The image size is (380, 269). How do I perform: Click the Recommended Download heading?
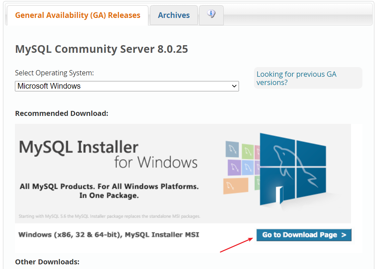click(x=62, y=113)
